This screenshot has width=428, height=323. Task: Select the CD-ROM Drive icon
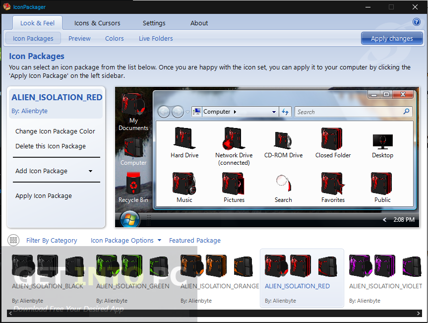click(x=283, y=139)
